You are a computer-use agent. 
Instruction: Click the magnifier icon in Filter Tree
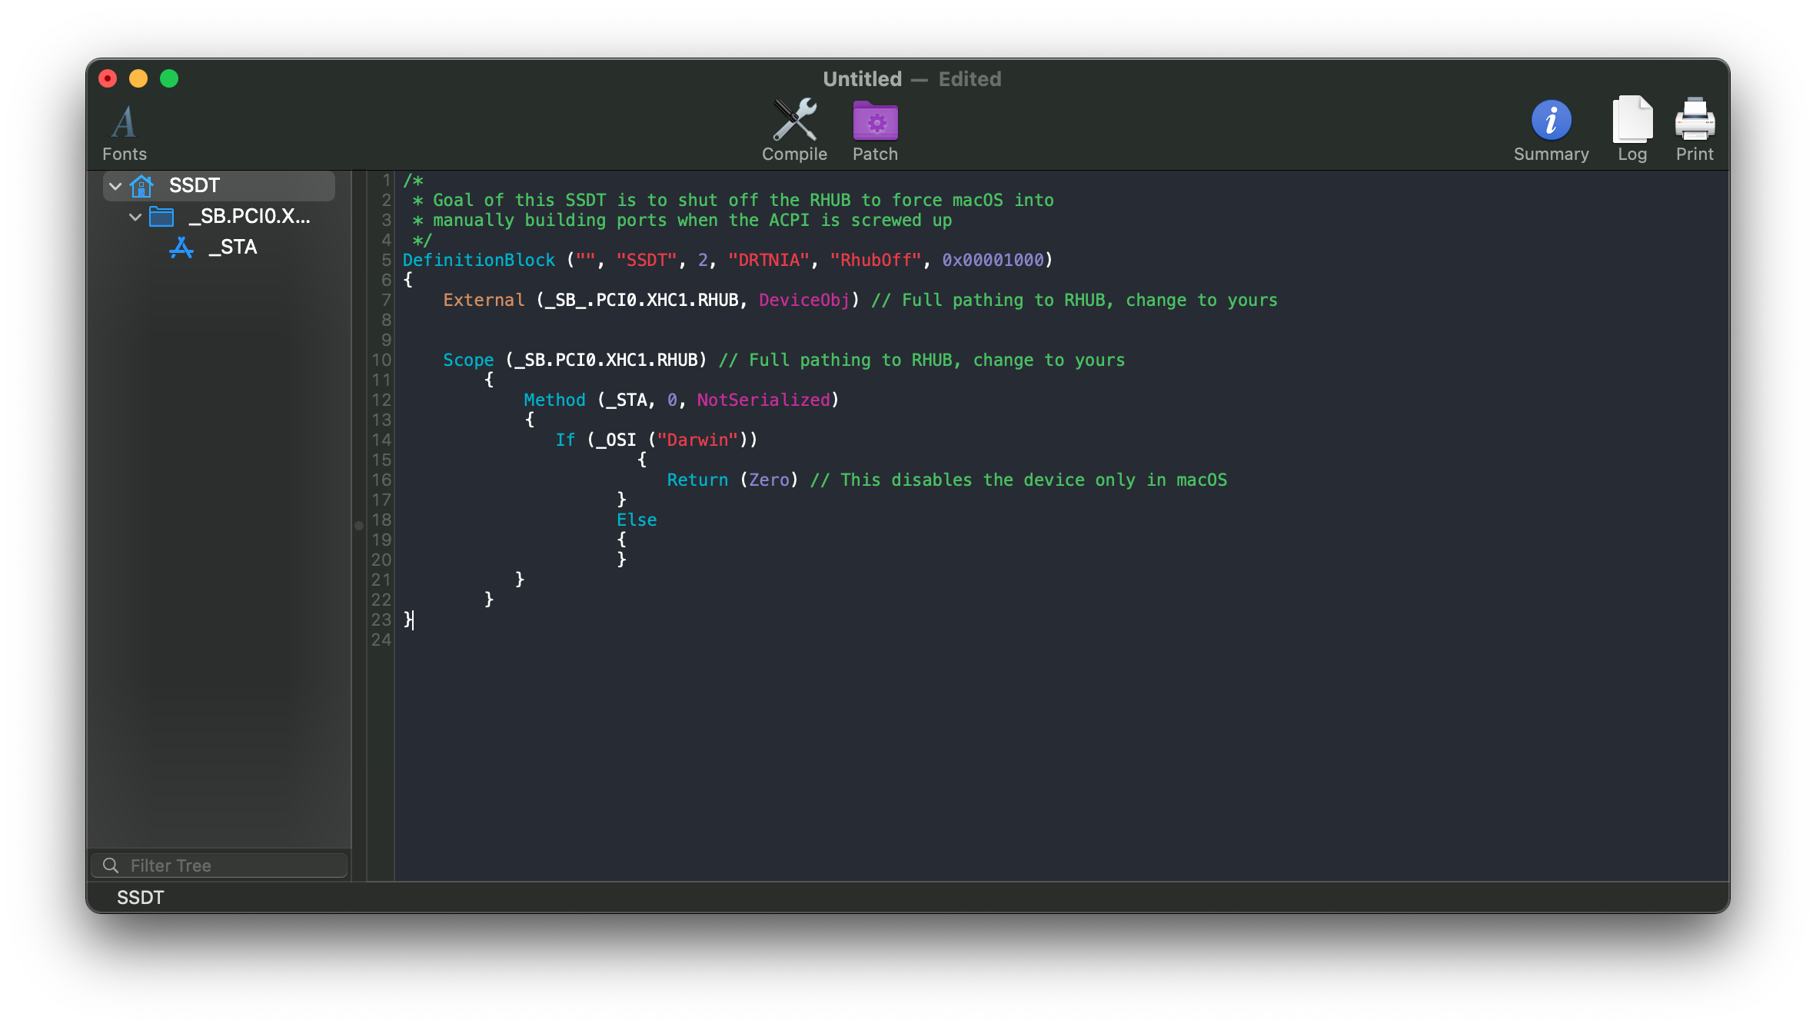tap(111, 866)
